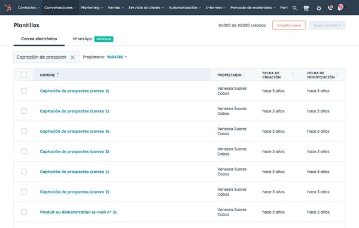Screen dimensions: 359x228
Task: Open the Informes menu
Action: click(x=215, y=8)
